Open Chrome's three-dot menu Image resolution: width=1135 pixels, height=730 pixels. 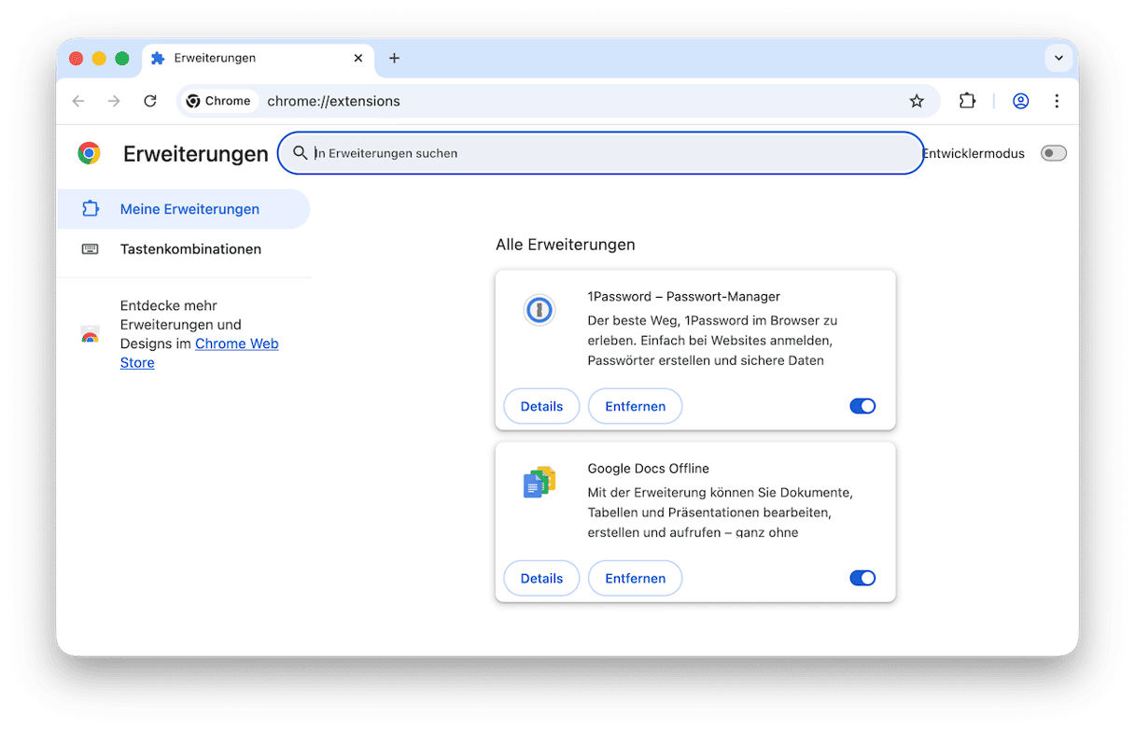(x=1057, y=101)
